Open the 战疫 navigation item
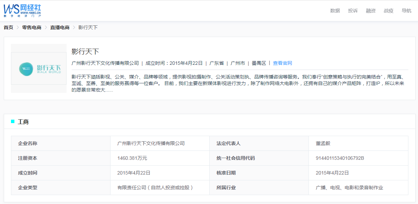418x204 pixels. 388,11
